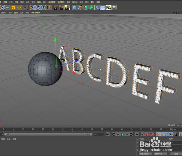Open the Subdivision Surface generator icon
The width and height of the screenshot is (182, 156).
86,8
